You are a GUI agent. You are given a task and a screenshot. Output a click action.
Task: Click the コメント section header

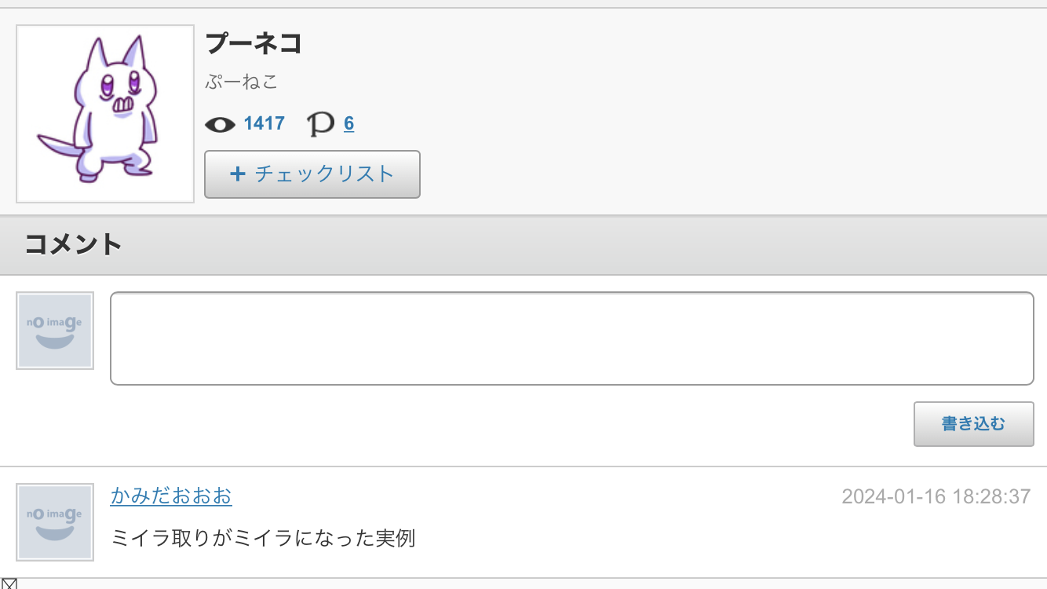pos(74,244)
